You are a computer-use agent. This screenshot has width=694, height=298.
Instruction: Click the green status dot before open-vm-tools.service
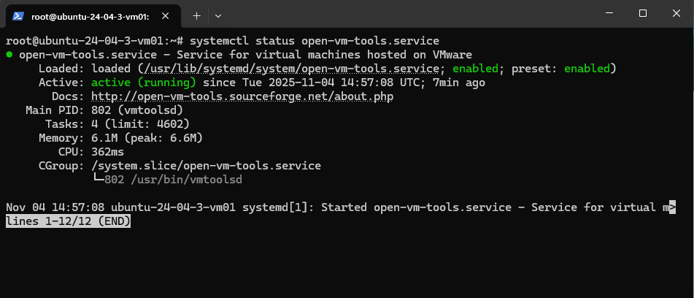(9, 55)
